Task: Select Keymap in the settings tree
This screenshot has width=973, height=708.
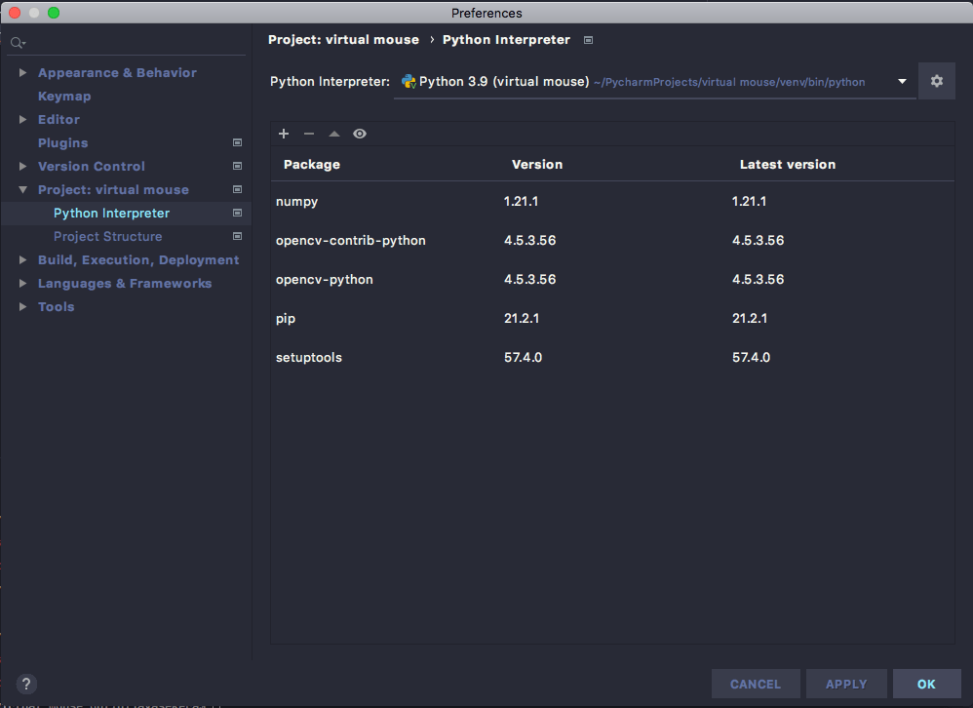Action: point(64,97)
